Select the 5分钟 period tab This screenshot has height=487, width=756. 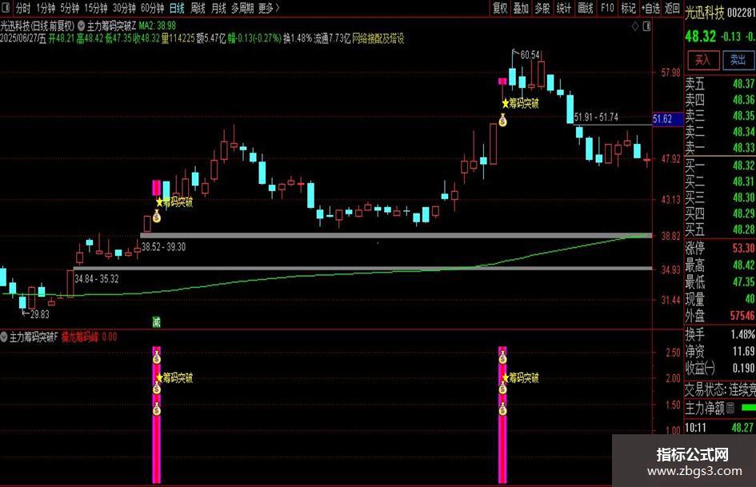(70, 8)
